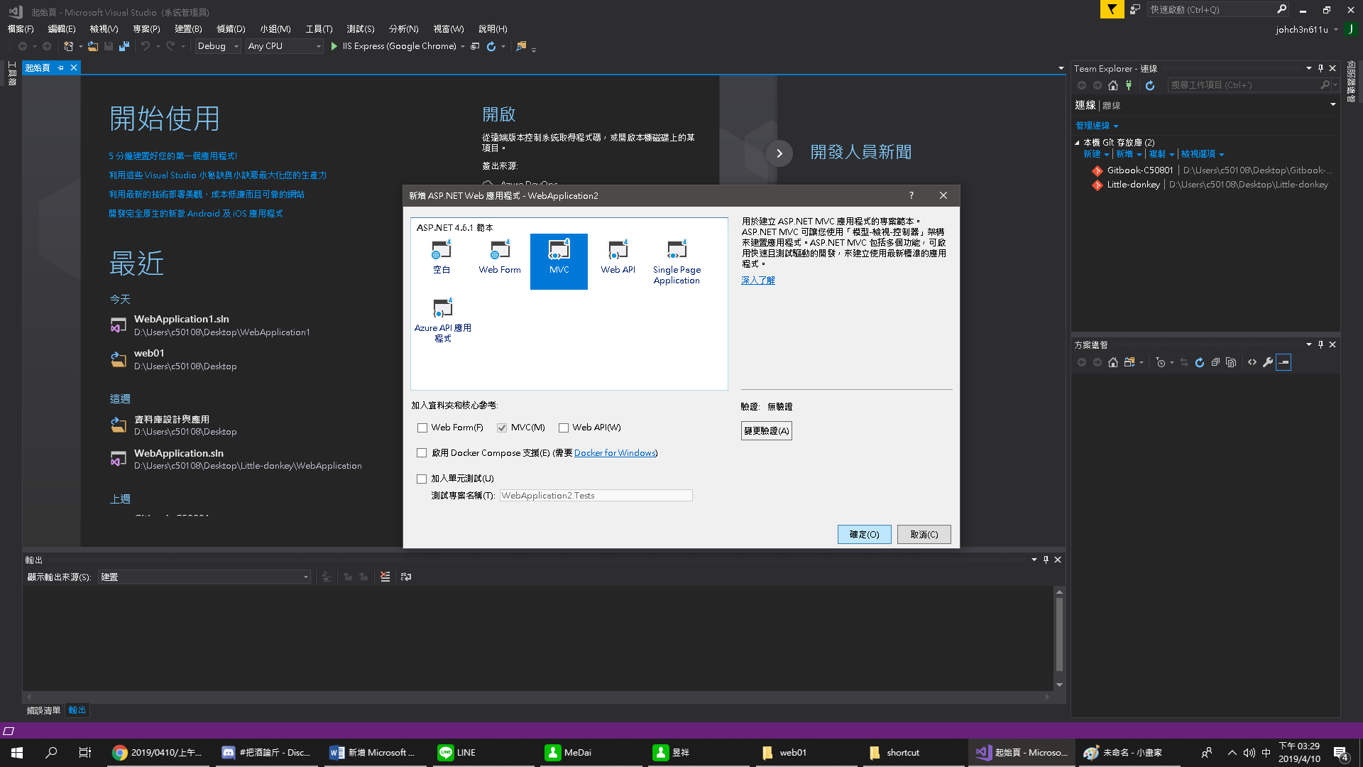
Task: Toggle word wrap in Output panel
Action: (x=406, y=577)
